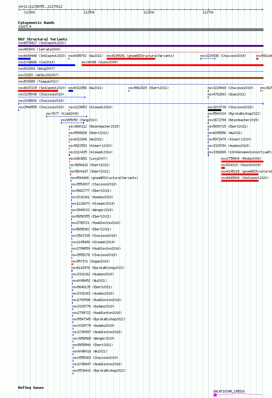Viewport: 272px width, 398px height.
Task: Click the DGV Structural Variants track heading
Action: pos(43,39)
